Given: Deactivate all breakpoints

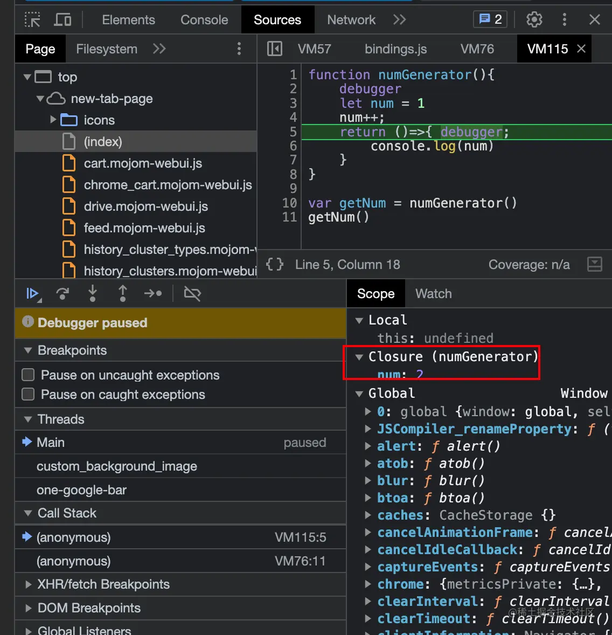Looking at the screenshot, I should point(192,294).
